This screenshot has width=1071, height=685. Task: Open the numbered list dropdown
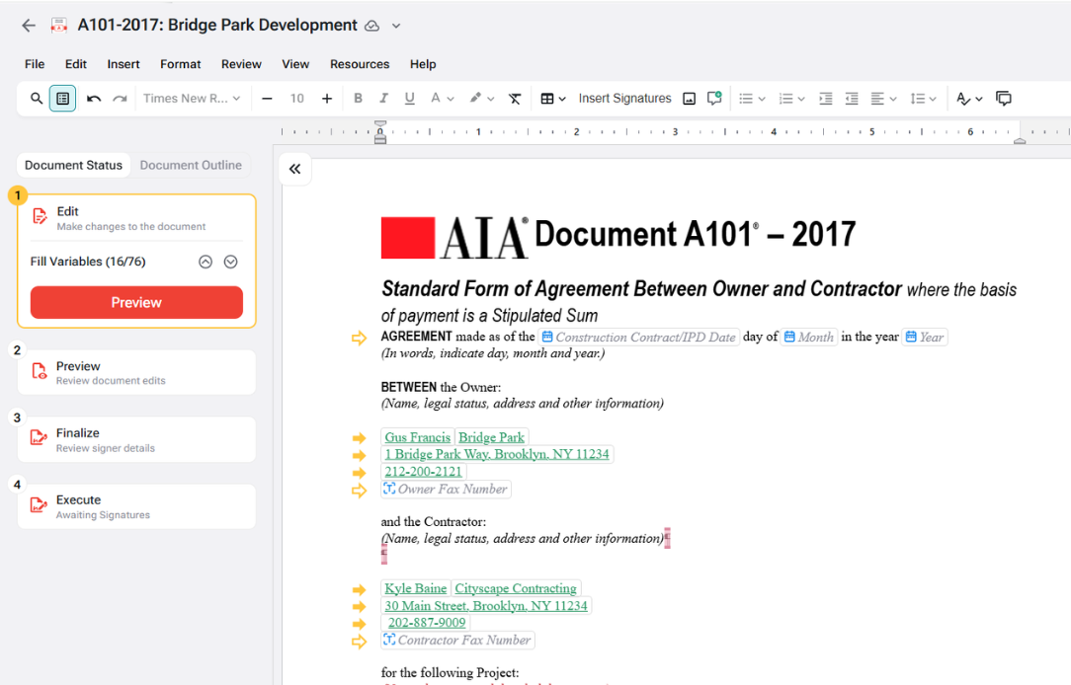pyautogui.click(x=791, y=99)
